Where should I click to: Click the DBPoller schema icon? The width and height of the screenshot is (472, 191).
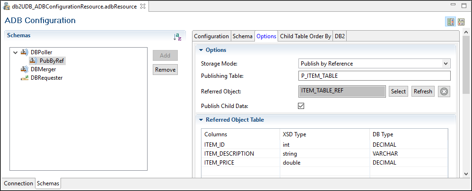[25, 52]
